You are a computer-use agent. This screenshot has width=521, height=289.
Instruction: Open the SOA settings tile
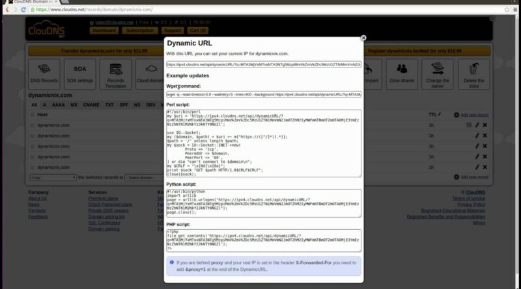click(79, 74)
